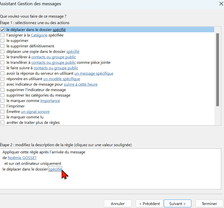This screenshot has width=224, height=208.
Task: Click the "Importance" link
Action: click(50, 101)
